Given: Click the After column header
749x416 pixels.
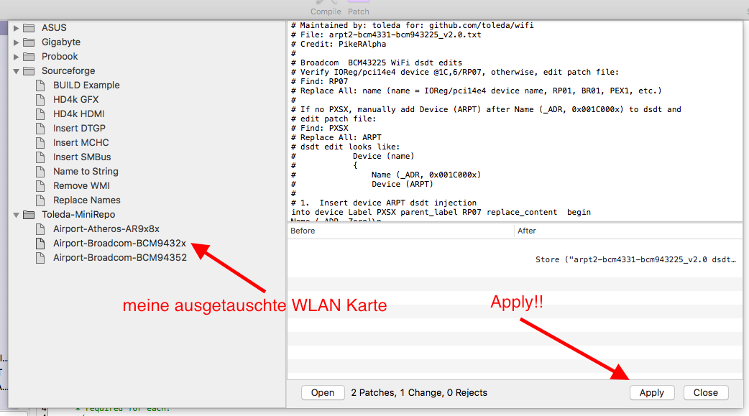Looking at the screenshot, I should pyautogui.click(x=628, y=231).
